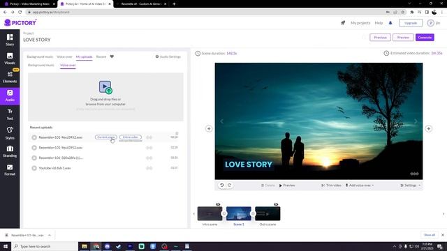Image resolution: width=447 pixels, height=251 pixels.
Task: Apply audio to Current scene
Action: [105, 137]
